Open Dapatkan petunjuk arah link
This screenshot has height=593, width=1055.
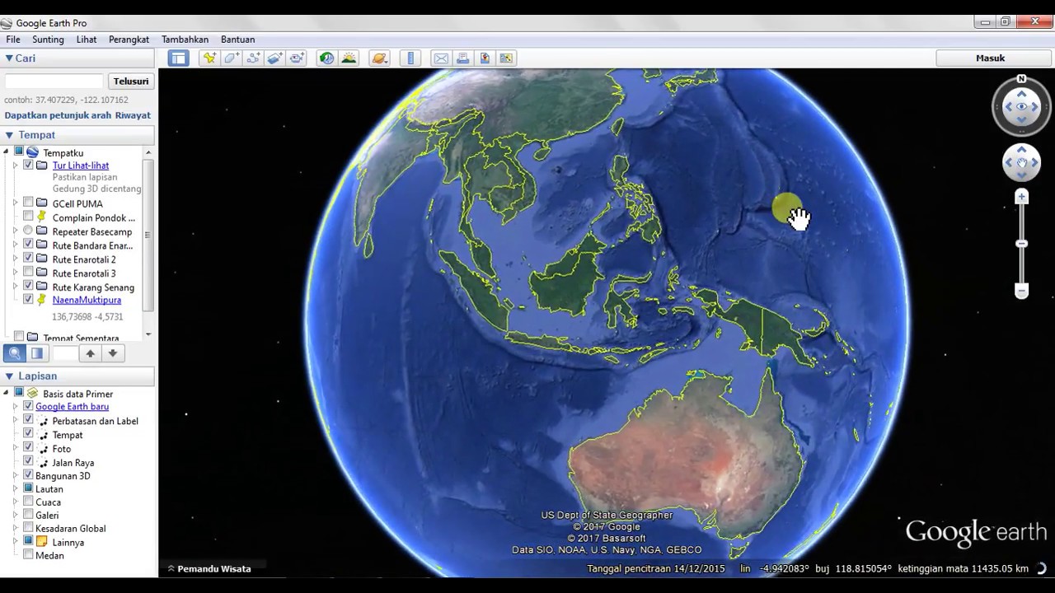click(x=58, y=115)
